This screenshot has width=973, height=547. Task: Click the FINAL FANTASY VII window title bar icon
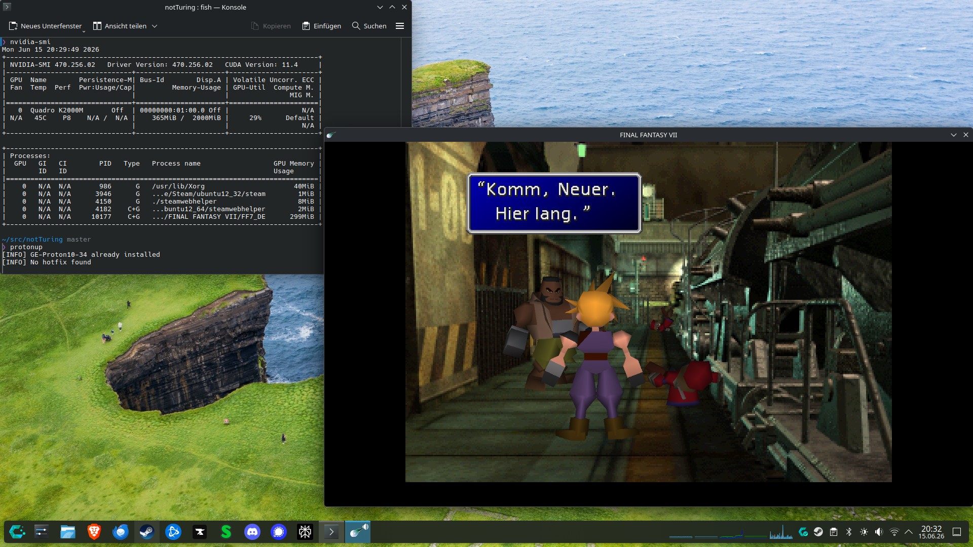(331, 135)
